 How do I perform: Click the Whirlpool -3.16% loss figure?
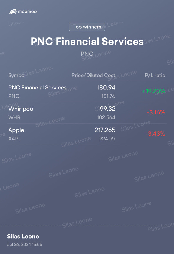156,112
